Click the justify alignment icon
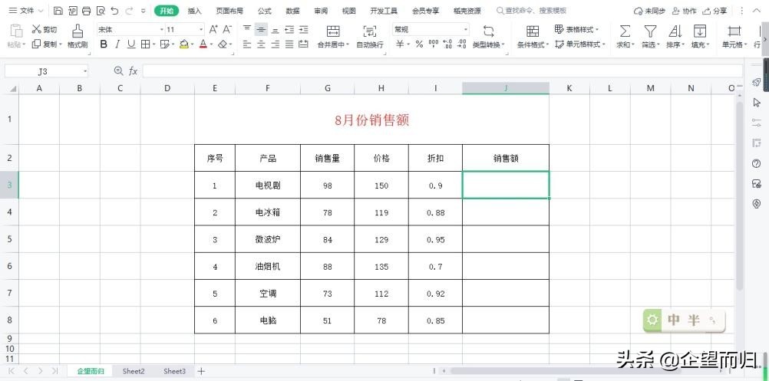 pos(290,44)
